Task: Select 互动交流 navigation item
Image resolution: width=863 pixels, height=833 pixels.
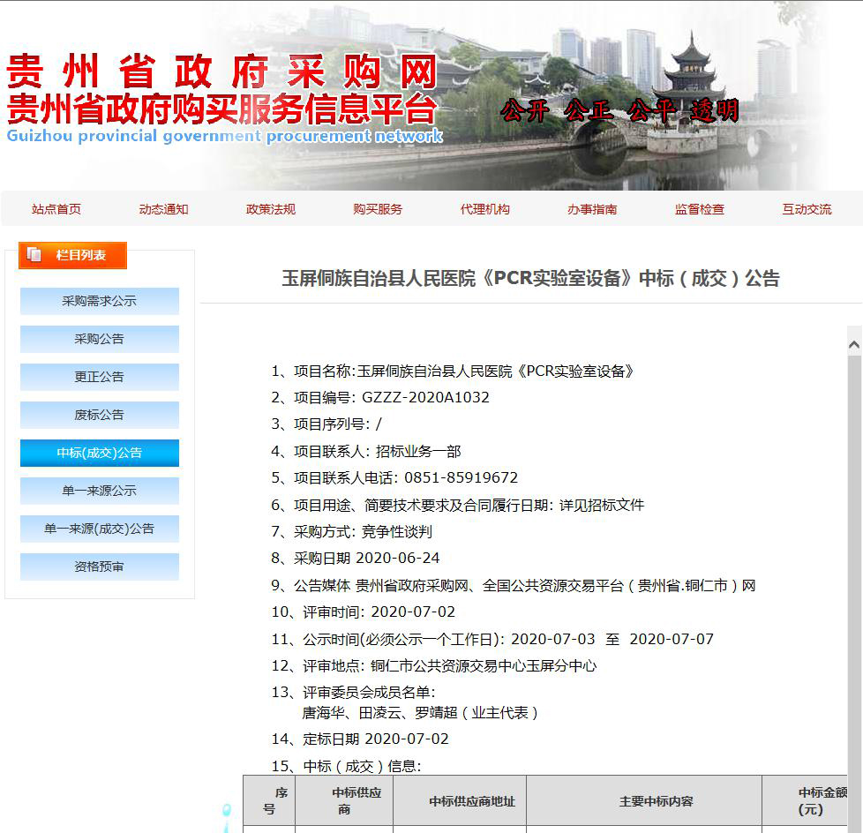Action: (x=807, y=209)
